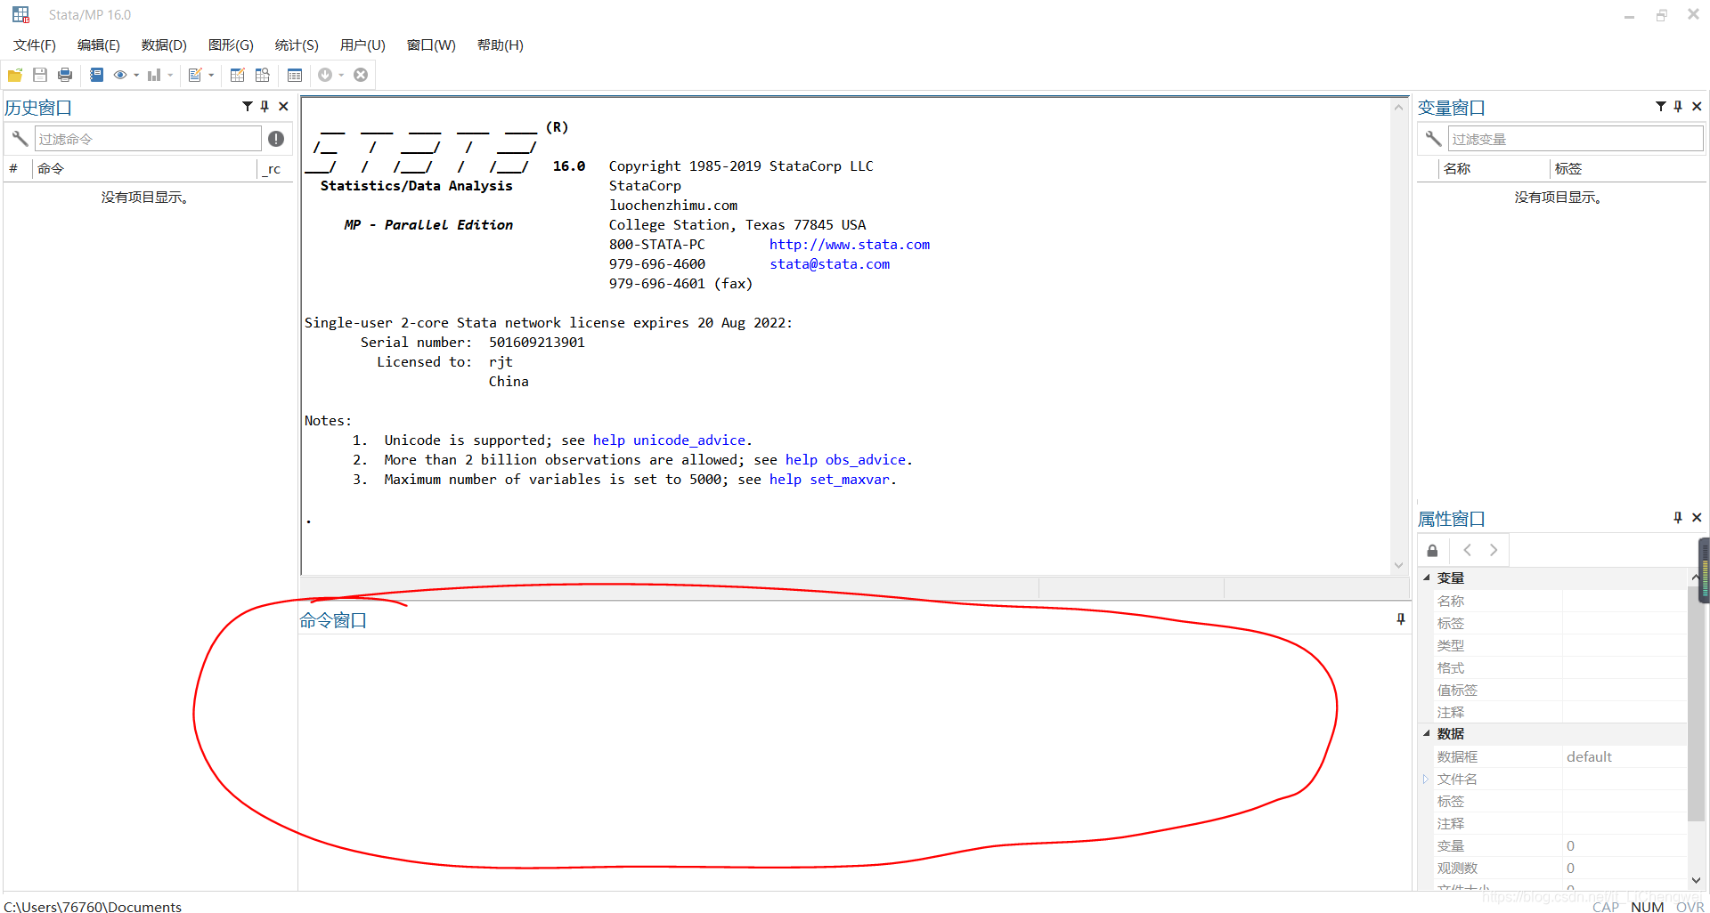Toggle pin of the 历史窗口 panel
The image size is (1710, 913).
tap(265, 106)
